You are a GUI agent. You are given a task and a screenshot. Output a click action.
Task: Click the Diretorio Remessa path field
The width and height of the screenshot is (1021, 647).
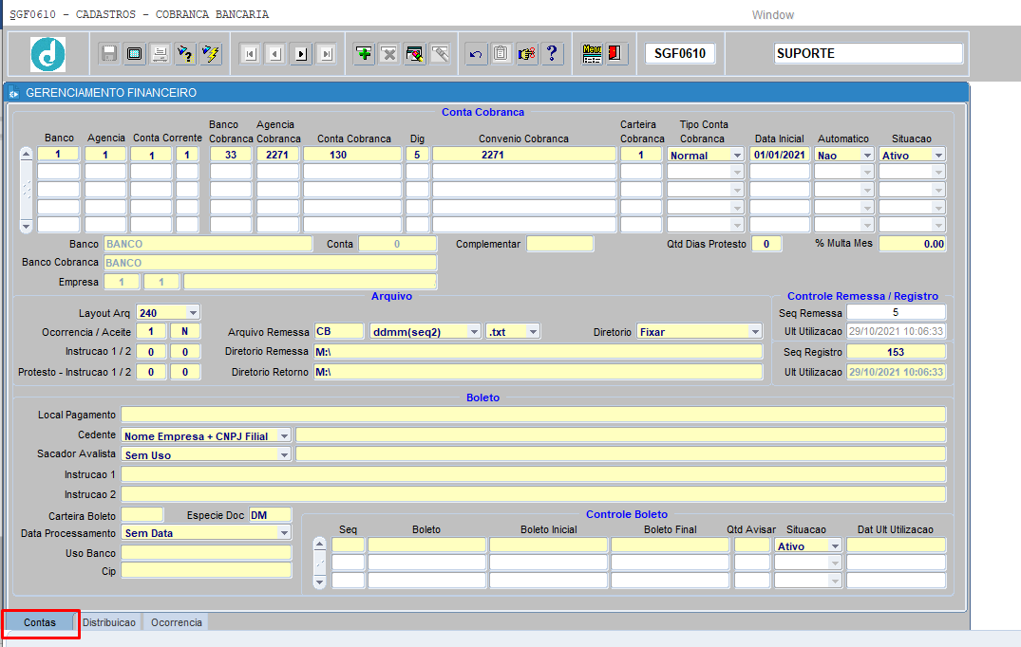[x=538, y=352]
